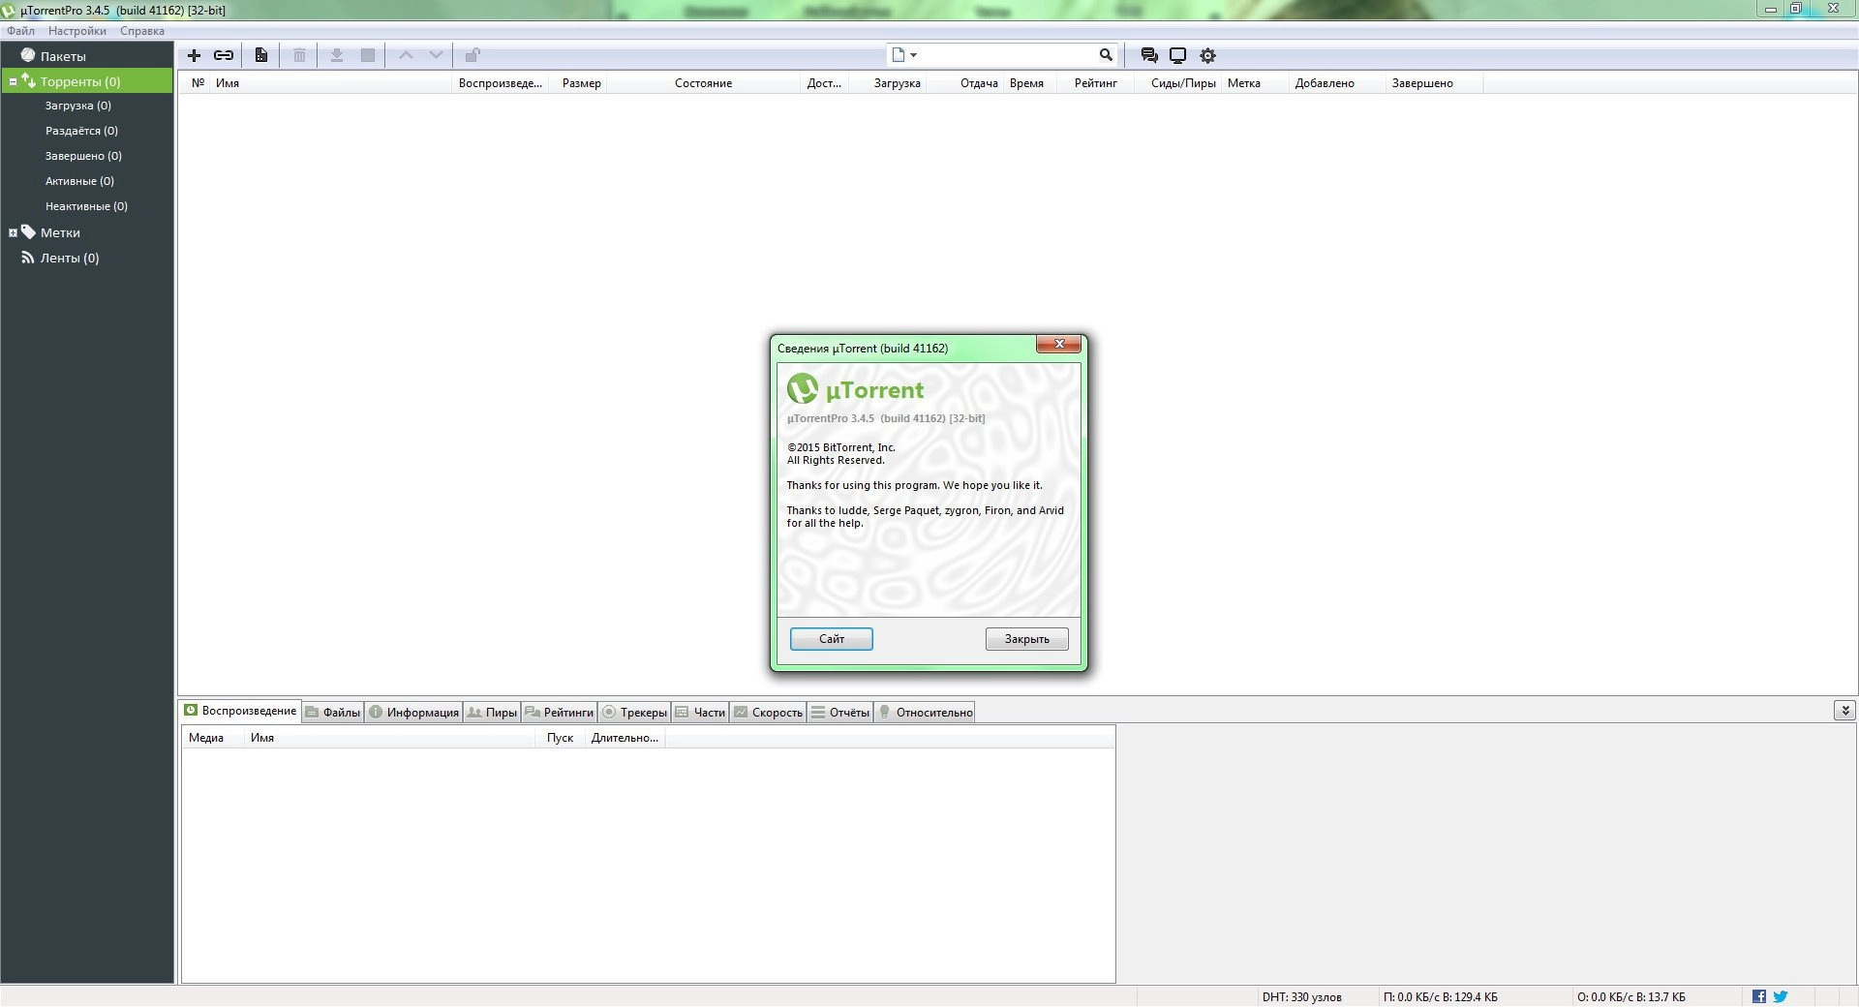Switch to the Относительно tab
The image size is (1859, 1007).
(925, 713)
